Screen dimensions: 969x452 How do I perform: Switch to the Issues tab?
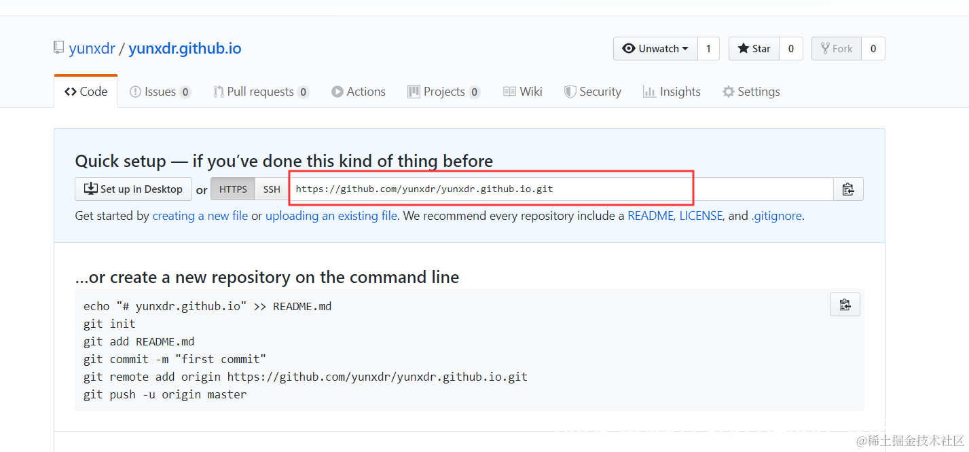click(x=160, y=92)
